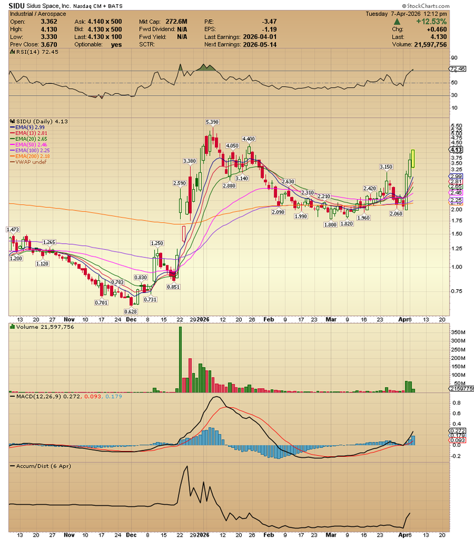Click the RSI(14) 72.45 legend label
The image size is (474, 539).
point(37,52)
